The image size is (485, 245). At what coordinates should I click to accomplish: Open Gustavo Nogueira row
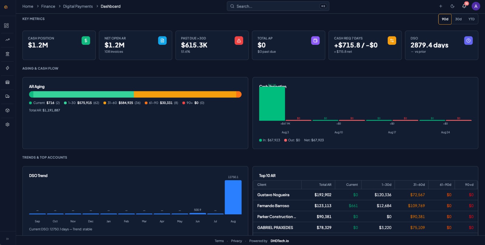(x=365, y=195)
